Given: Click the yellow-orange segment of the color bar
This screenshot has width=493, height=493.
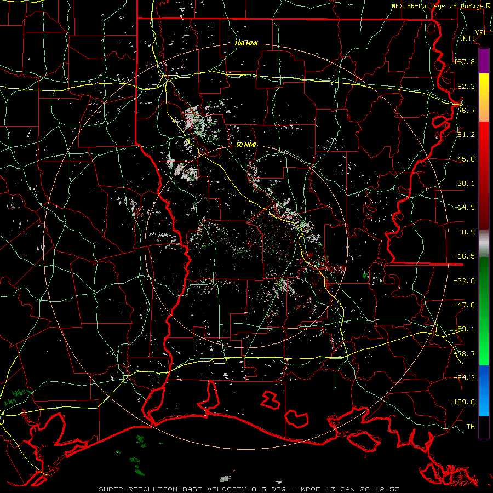Looking at the screenshot, I should click(484, 98).
